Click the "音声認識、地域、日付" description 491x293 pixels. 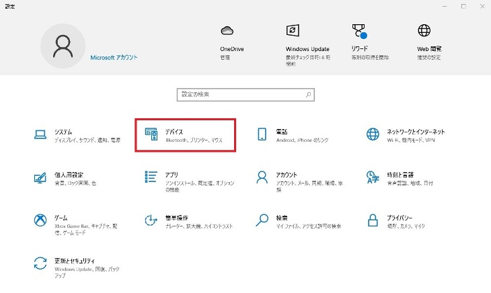[410, 183]
